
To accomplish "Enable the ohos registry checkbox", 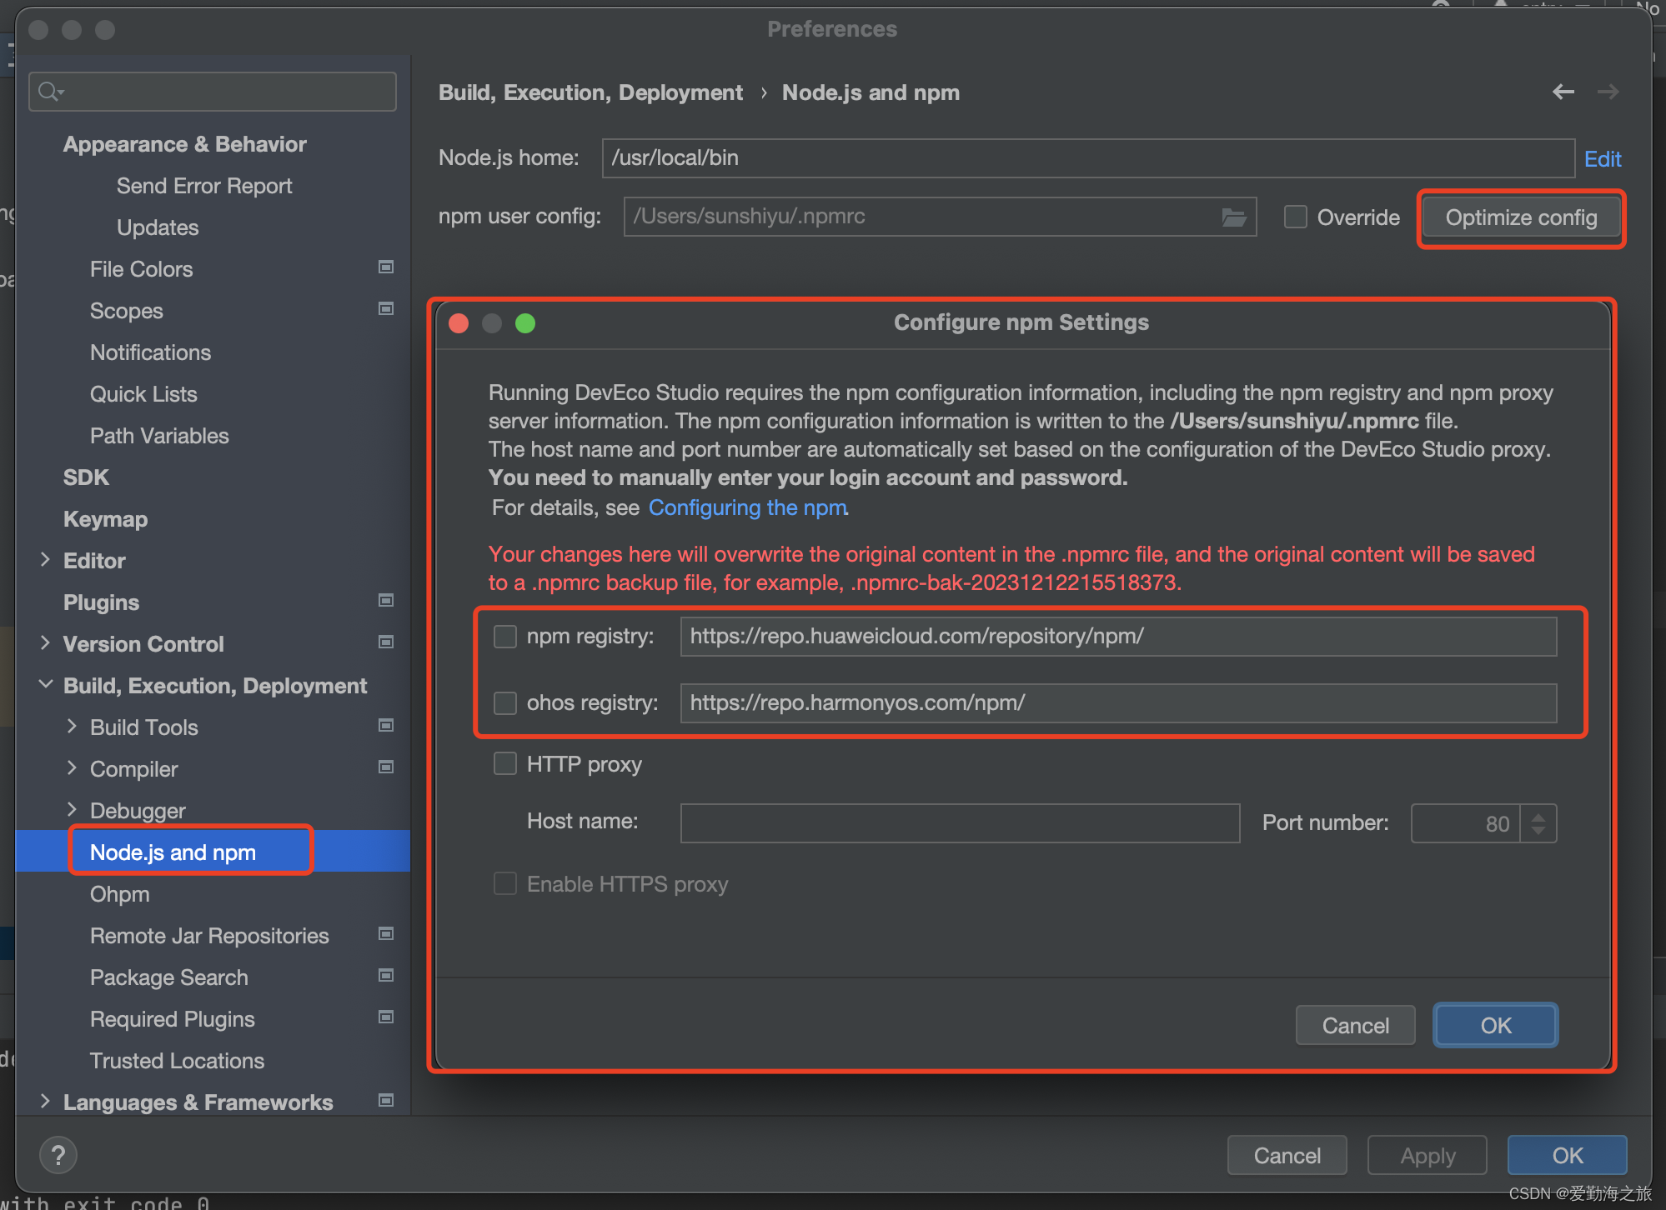I will 505,703.
